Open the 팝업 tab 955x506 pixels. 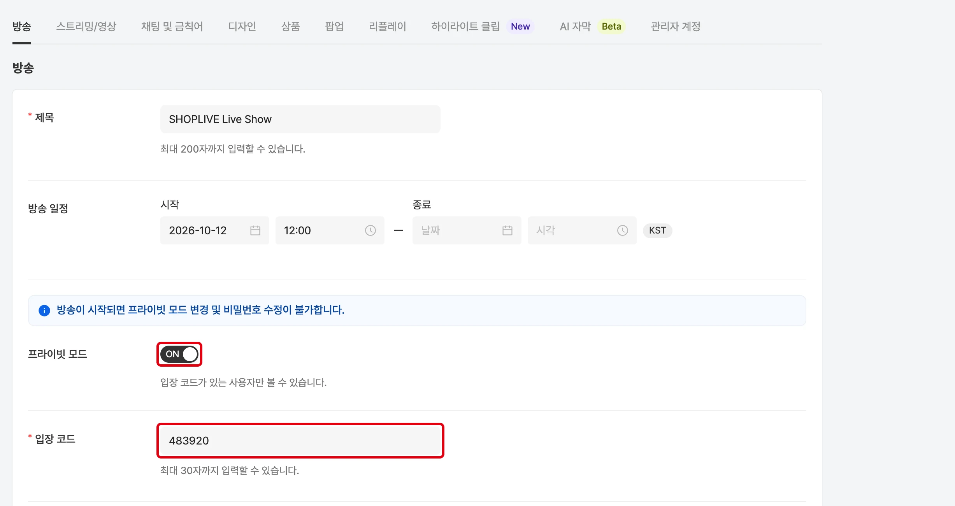(334, 26)
